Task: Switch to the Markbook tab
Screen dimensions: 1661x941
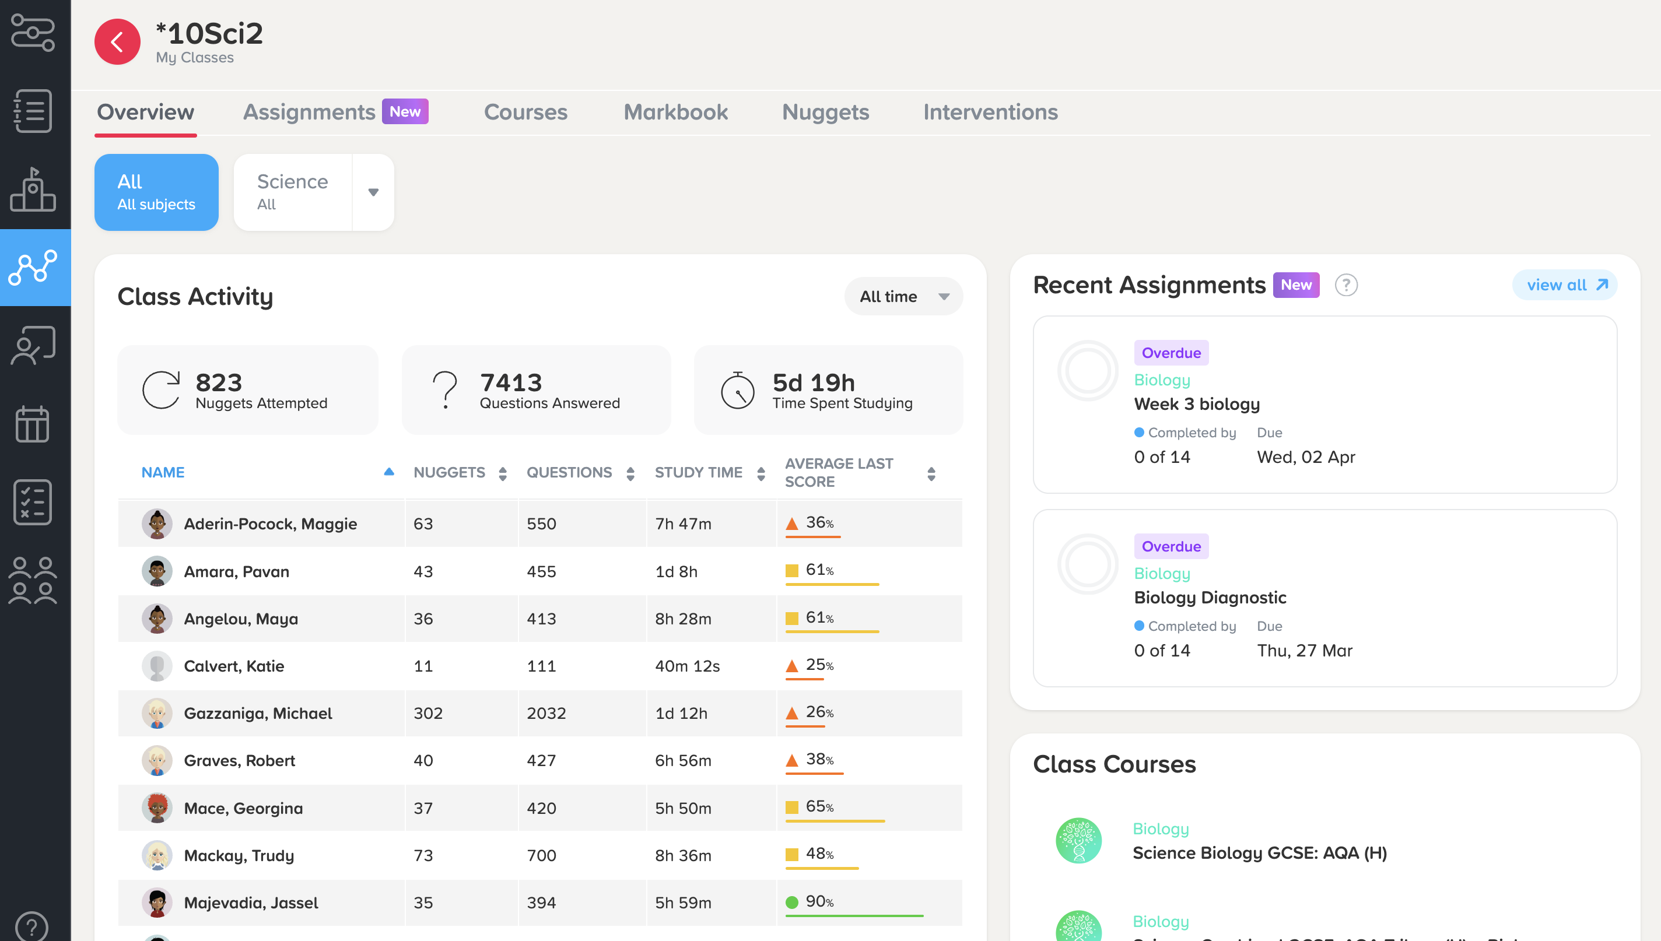Action: click(675, 112)
